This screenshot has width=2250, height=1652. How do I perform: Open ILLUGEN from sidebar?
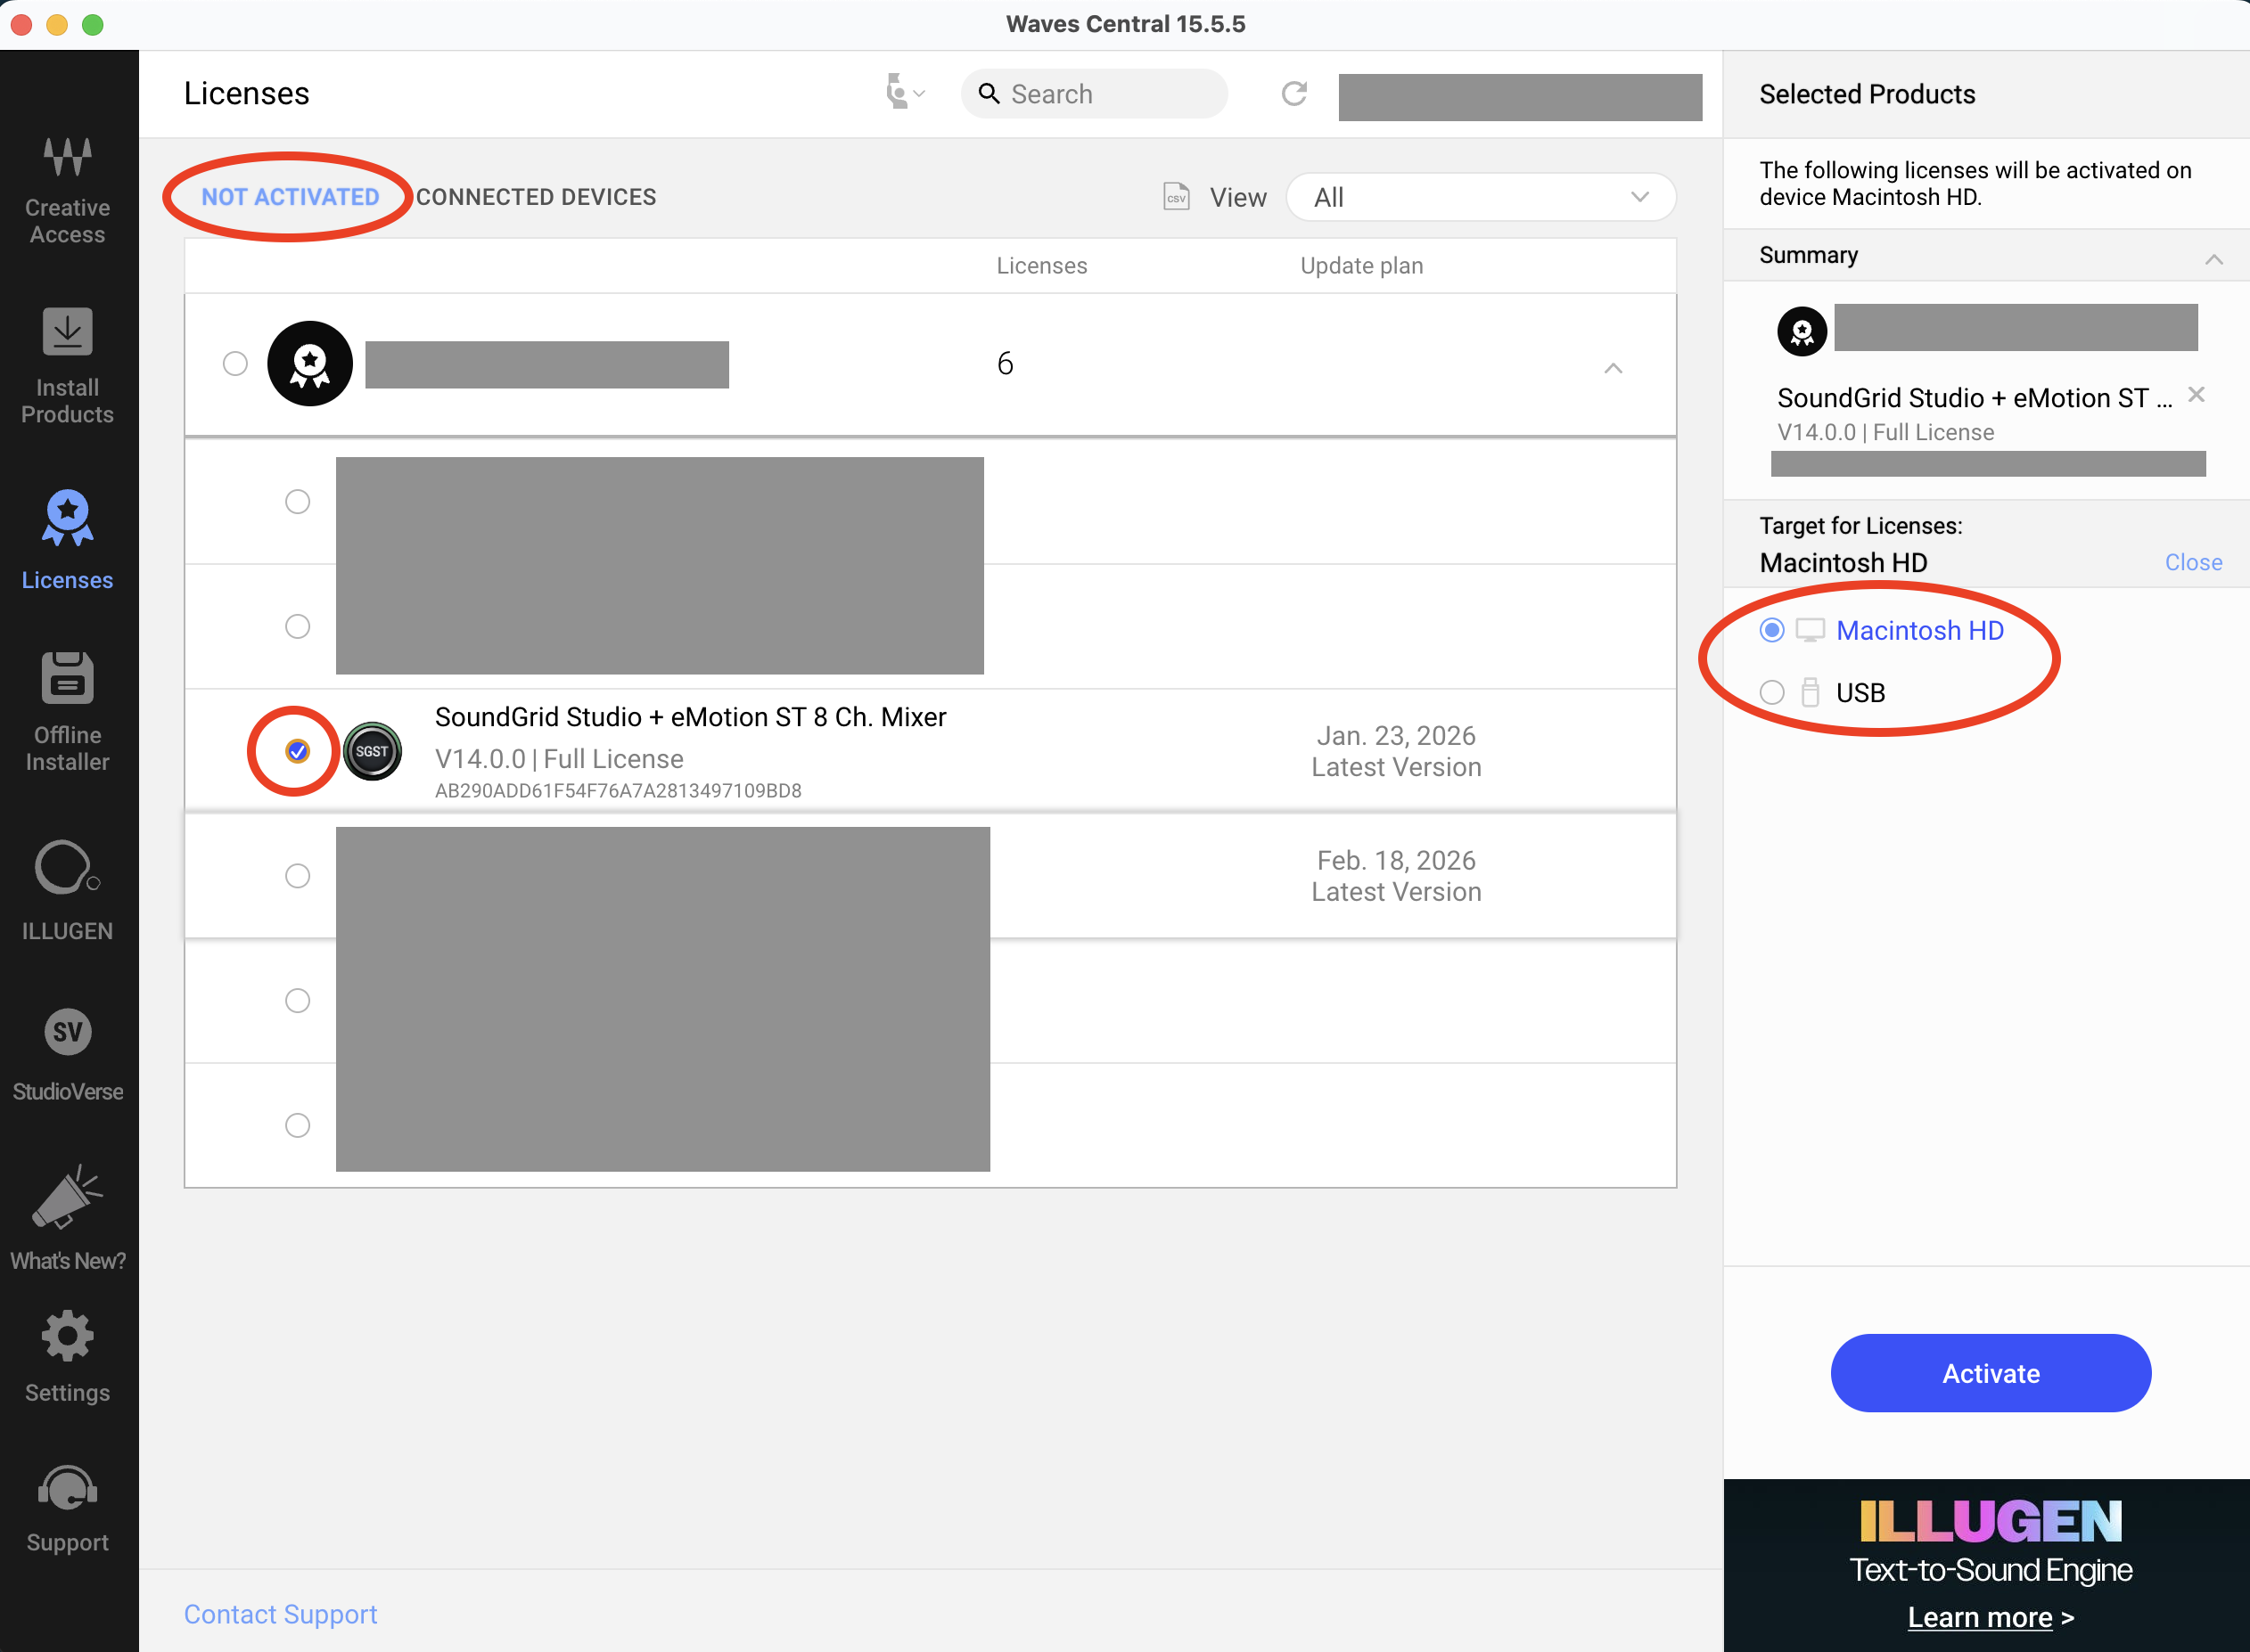coord(67,891)
